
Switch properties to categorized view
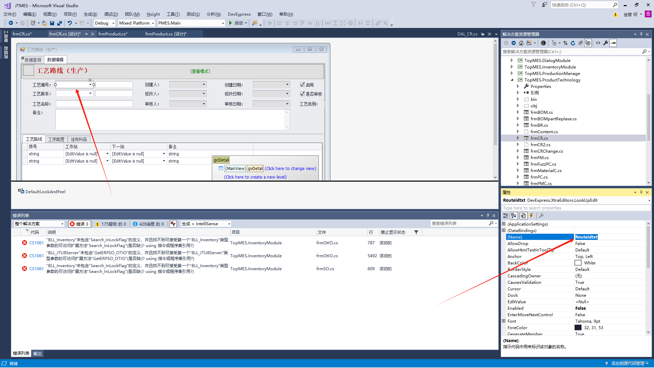click(x=506, y=216)
